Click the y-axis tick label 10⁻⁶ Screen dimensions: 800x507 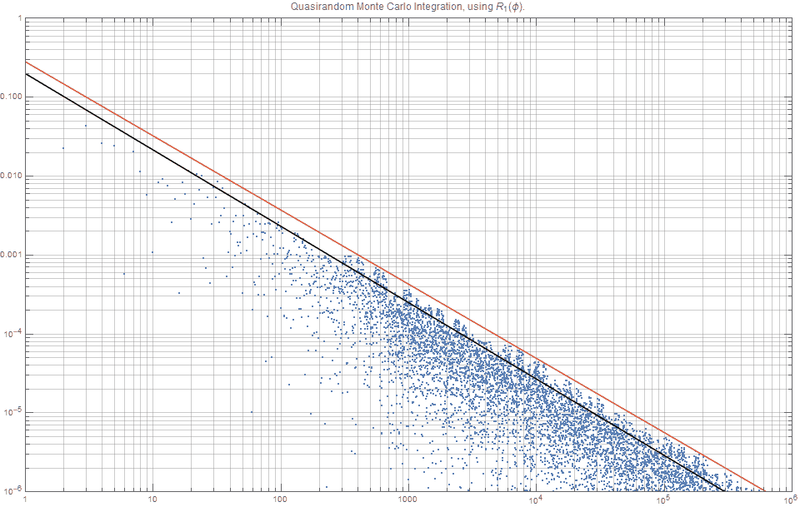(x=14, y=490)
